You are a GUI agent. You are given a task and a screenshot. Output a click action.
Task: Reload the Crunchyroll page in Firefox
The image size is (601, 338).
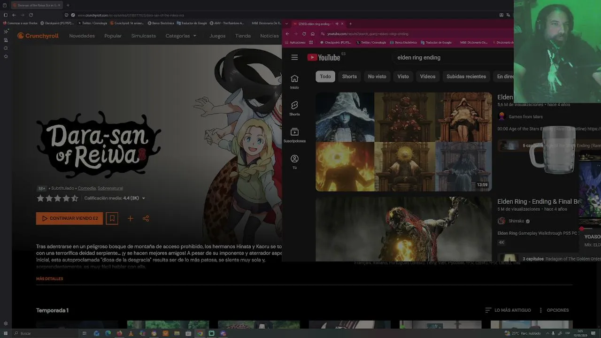click(31, 15)
